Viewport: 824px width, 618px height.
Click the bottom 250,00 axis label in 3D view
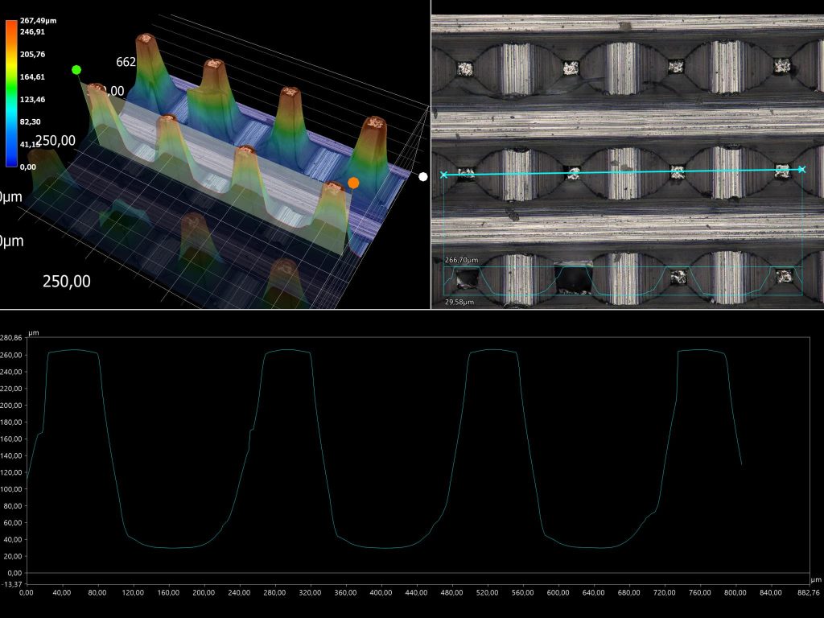pos(66,281)
